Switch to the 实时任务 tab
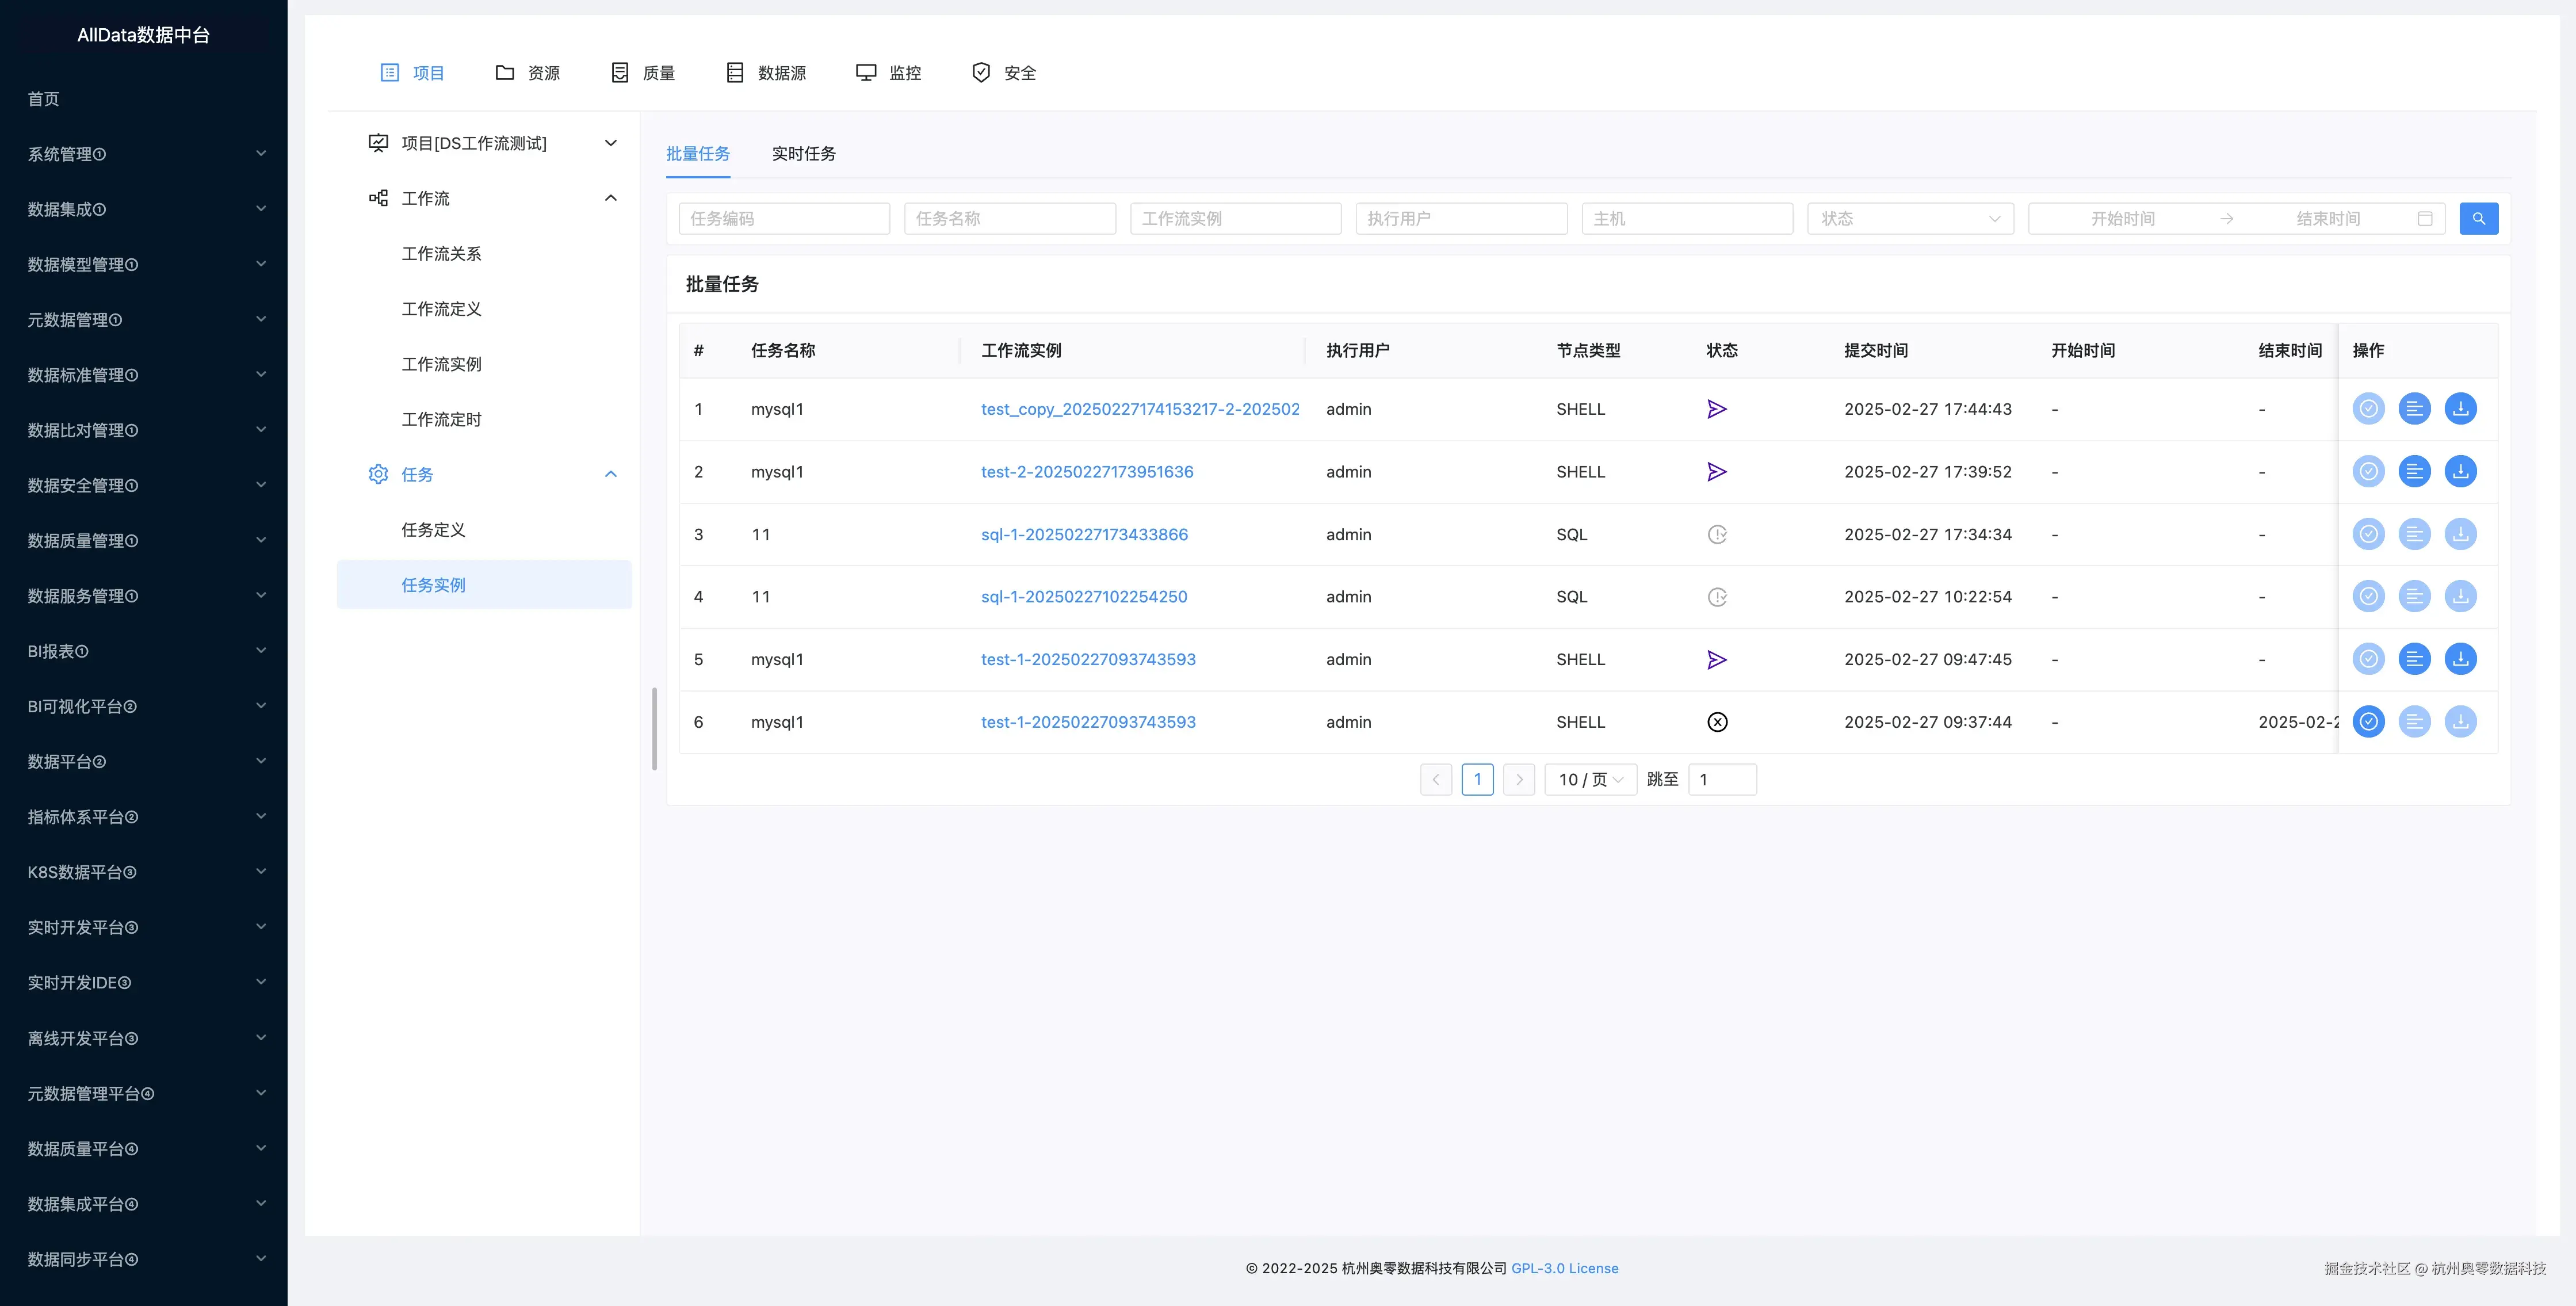2576x1306 pixels. click(803, 154)
